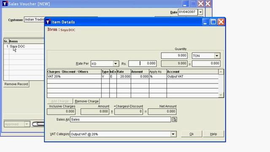Click the InEx column header
Viewport: 270px width, 152px height.
coord(113,72)
